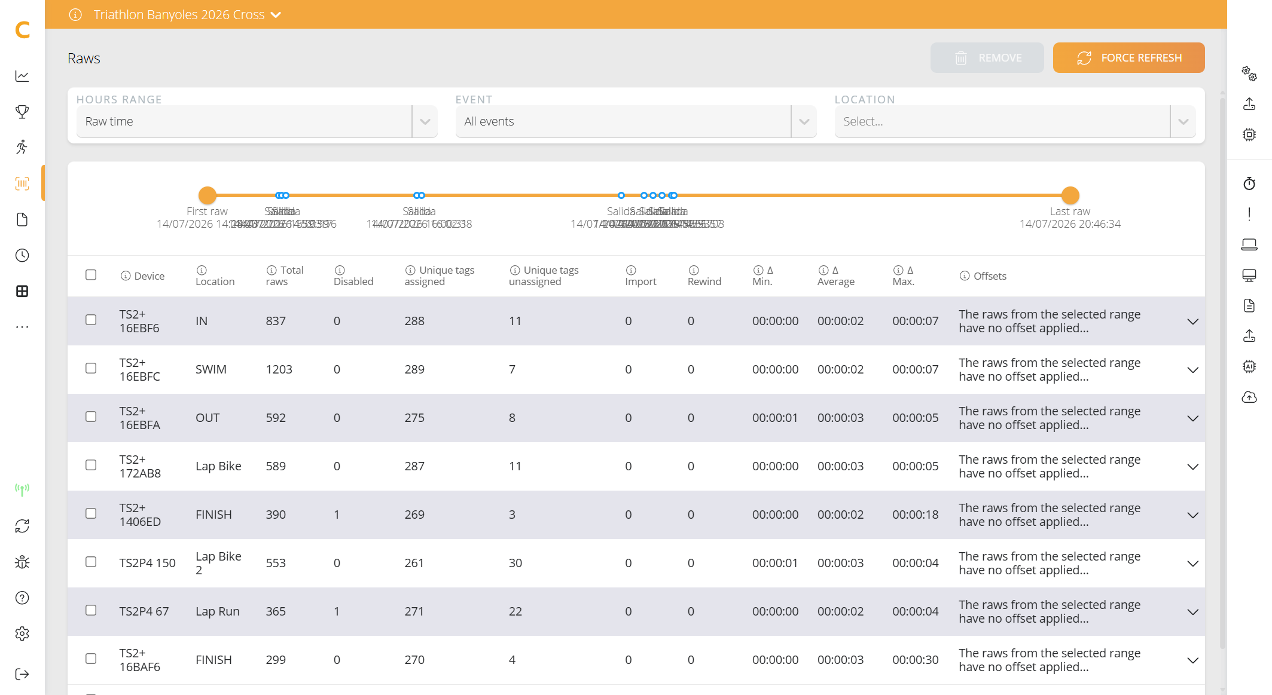Expand the SWIM row offsets chevron
Screen dimensions: 1272x695
coord(1193,370)
